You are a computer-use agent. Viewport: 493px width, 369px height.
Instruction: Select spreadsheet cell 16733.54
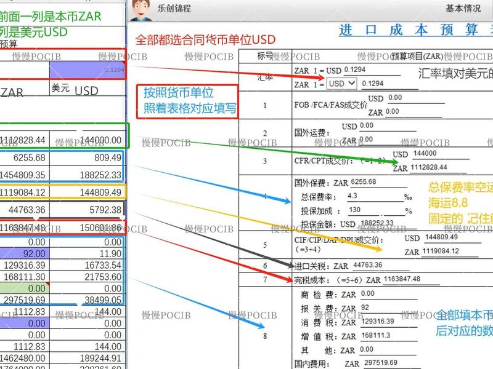[87, 265]
